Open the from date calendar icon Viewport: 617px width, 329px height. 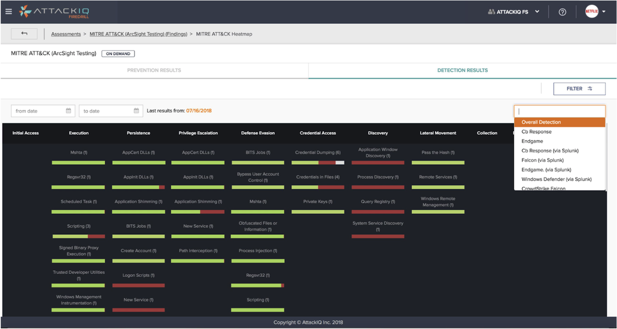[x=69, y=111]
